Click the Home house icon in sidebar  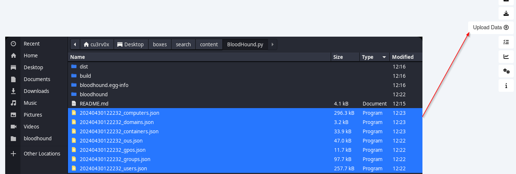pyautogui.click(x=13, y=56)
